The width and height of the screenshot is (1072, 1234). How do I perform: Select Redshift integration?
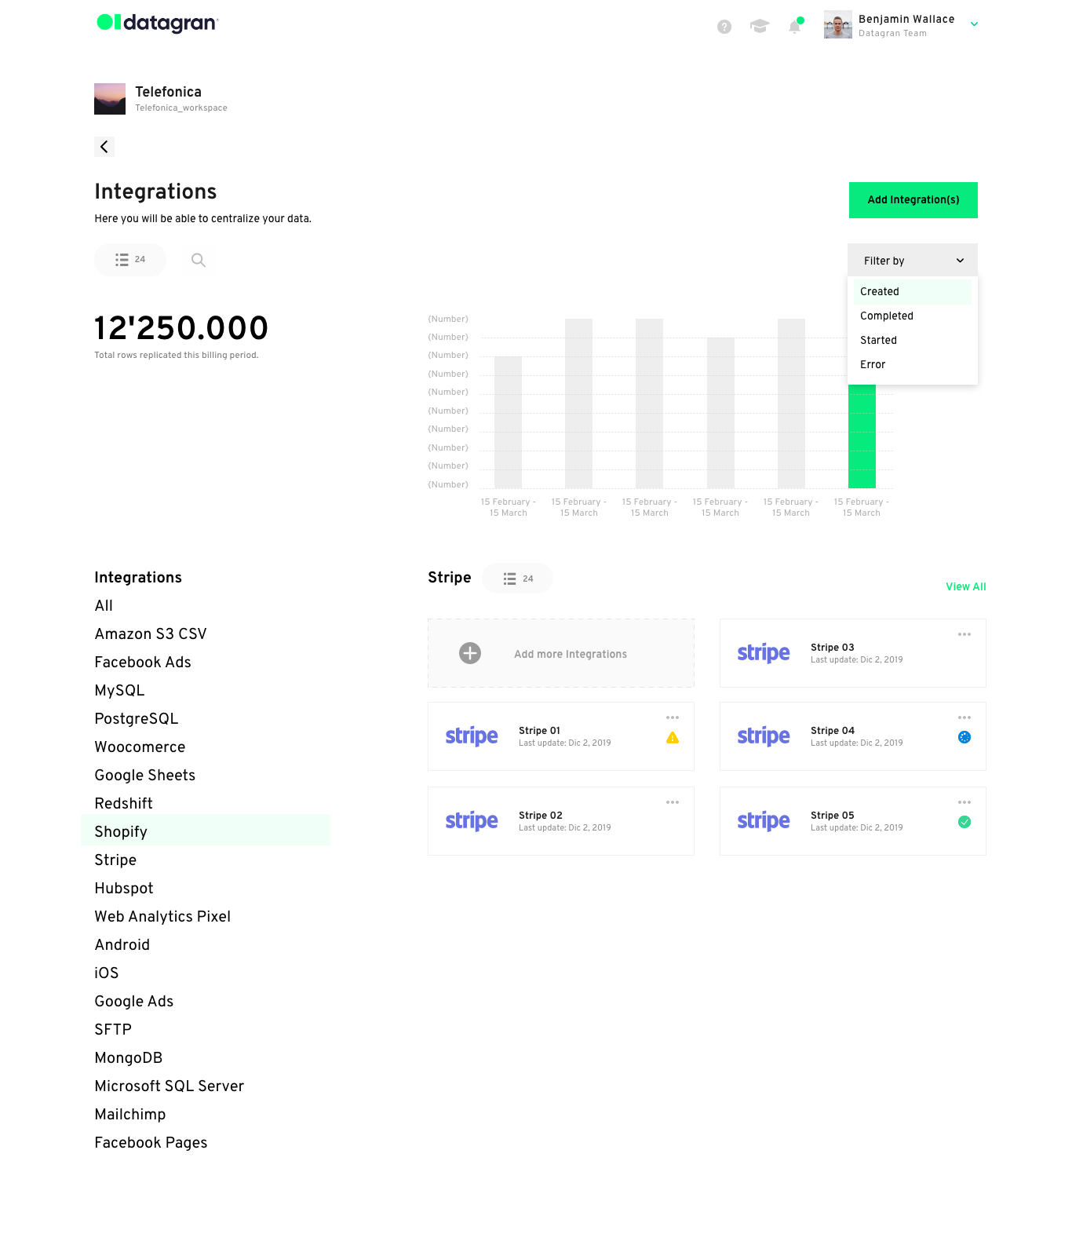pyautogui.click(x=123, y=804)
